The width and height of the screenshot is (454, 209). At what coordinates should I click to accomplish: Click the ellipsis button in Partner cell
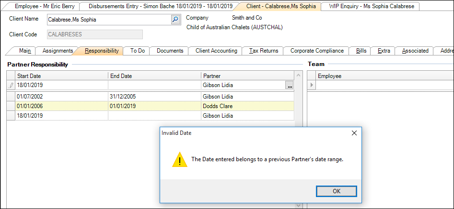[x=289, y=85]
